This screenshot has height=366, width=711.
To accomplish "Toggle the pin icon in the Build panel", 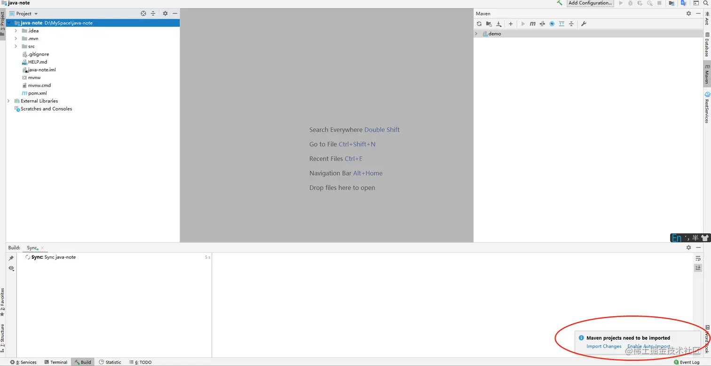I will [11, 258].
